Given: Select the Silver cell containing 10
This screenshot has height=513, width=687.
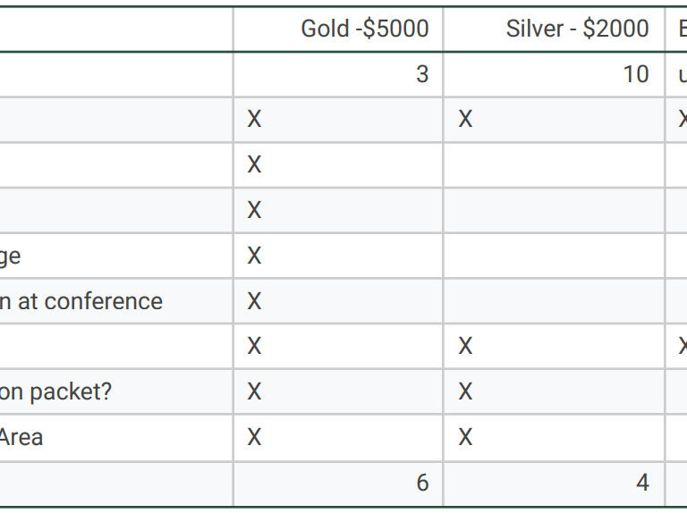Looking at the screenshot, I should [x=554, y=74].
